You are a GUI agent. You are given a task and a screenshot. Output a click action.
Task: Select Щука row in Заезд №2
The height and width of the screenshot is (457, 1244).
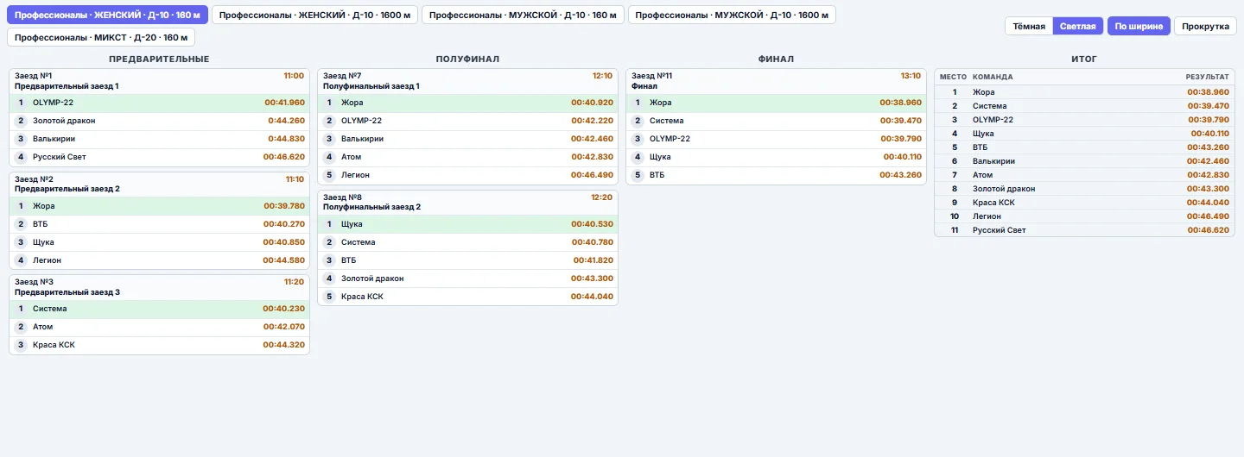[x=159, y=242]
